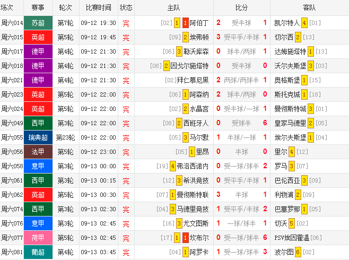The height and width of the screenshot is (260, 349).
Task: Click Lille's yellow card badge showing 4
Action: 291,152
